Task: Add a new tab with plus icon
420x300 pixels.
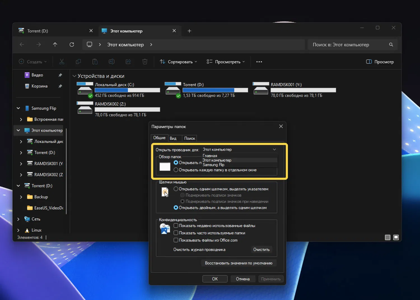Action: click(x=189, y=31)
